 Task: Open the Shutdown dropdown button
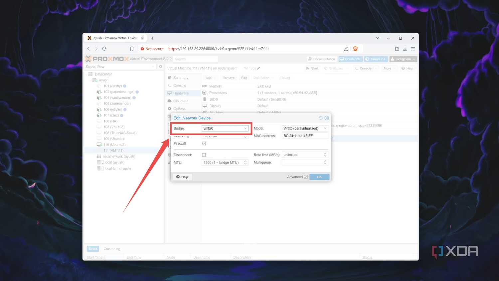(336, 68)
